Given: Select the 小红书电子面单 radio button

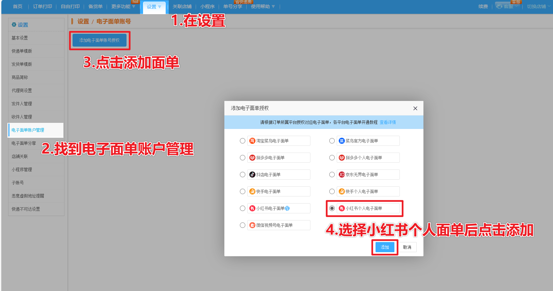Looking at the screenshot, I should [243, 208].
